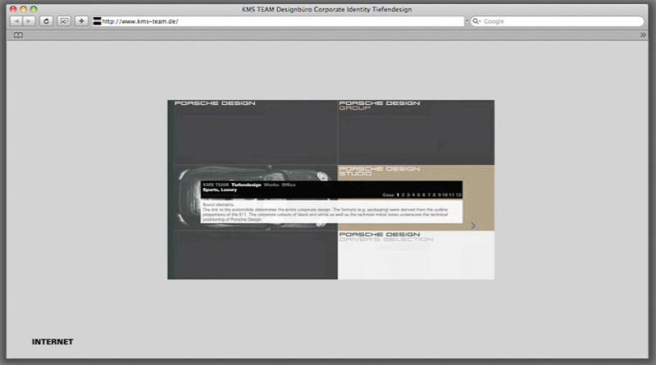656x365 pixels.
Task: Click the Porsche Design Driver's Selection tile
Action: pos(416,255)
